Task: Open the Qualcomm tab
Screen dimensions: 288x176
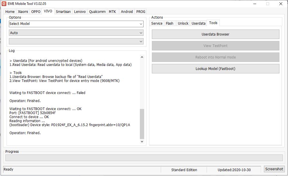Action: [97, 11]
